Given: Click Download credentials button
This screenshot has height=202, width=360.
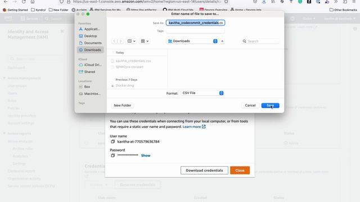Looking at the screenshot, I should click(x=204, y=171).
